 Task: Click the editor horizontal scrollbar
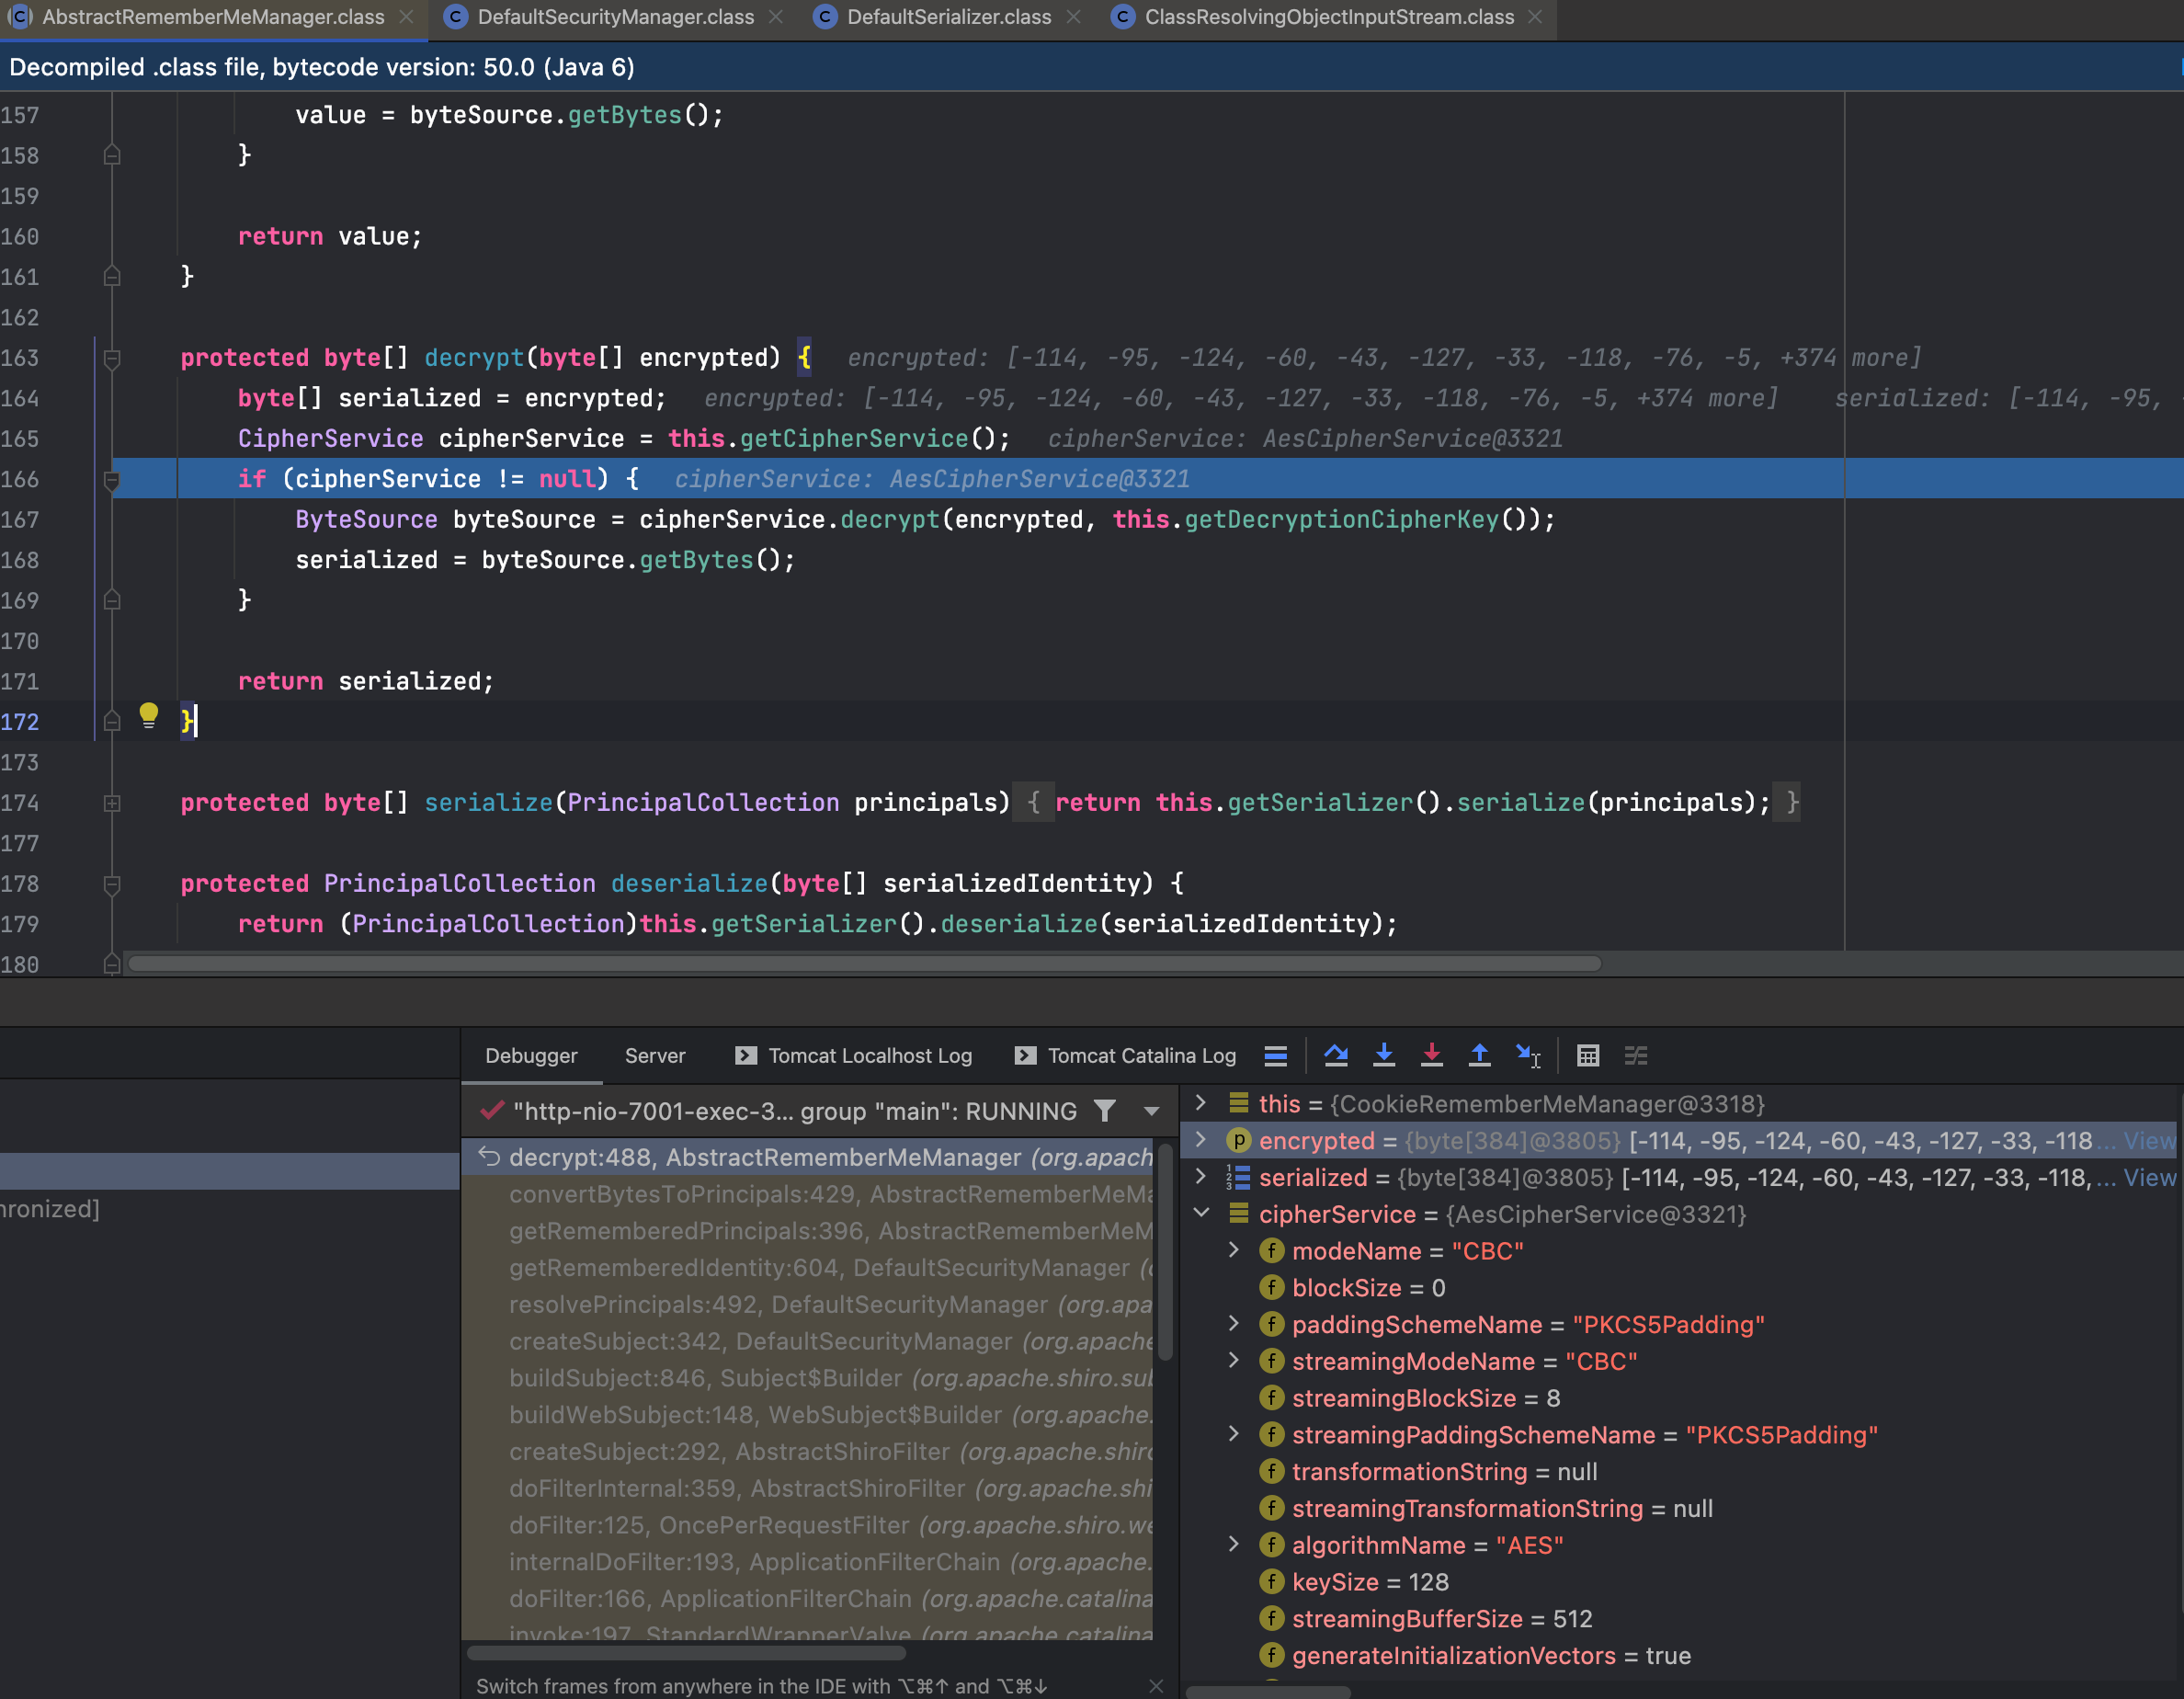(x=865, y=963)
